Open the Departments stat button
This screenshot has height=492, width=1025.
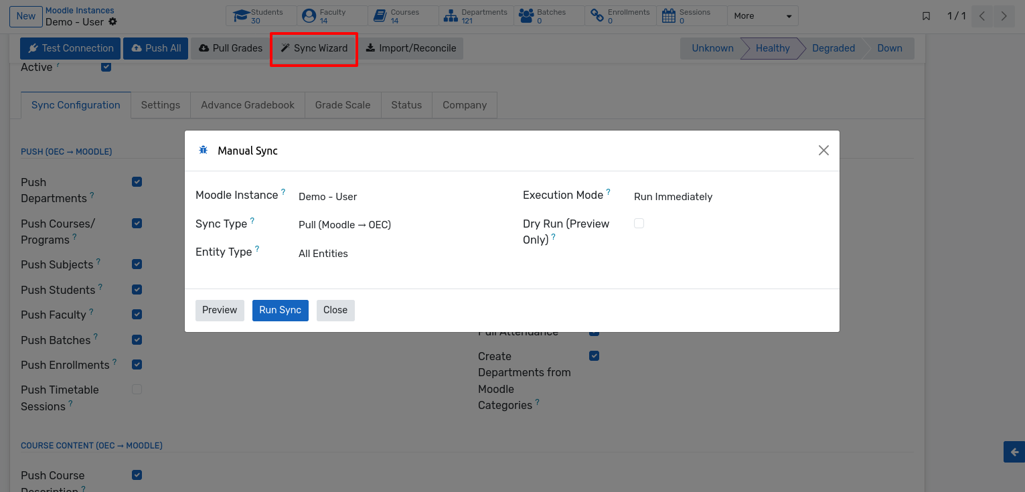click(475, 16)
